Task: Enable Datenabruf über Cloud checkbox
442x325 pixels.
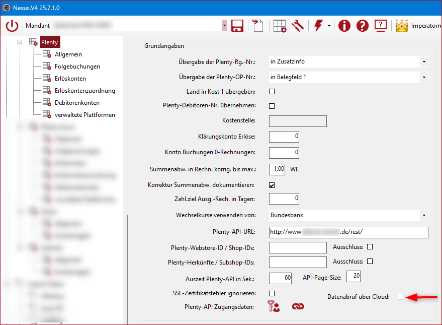Action: (401, 296)
